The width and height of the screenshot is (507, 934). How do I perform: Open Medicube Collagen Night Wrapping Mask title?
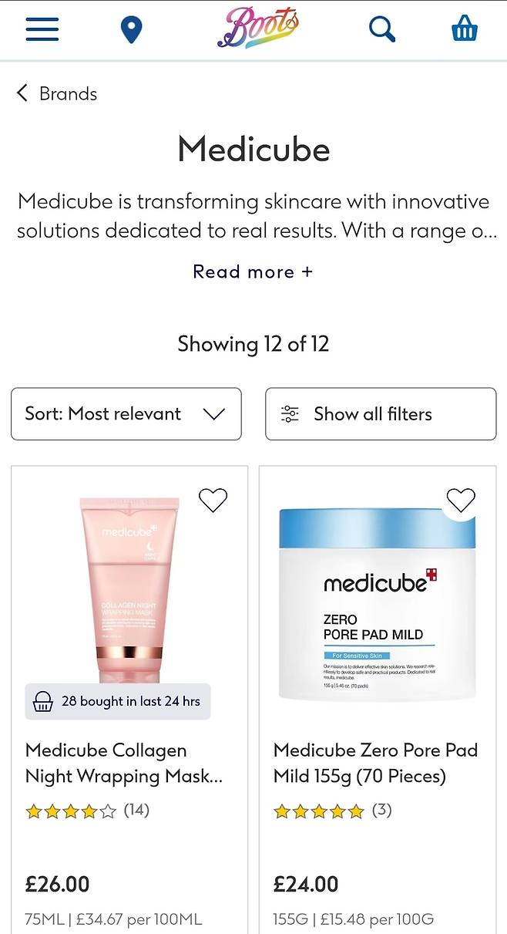point(124,763)
